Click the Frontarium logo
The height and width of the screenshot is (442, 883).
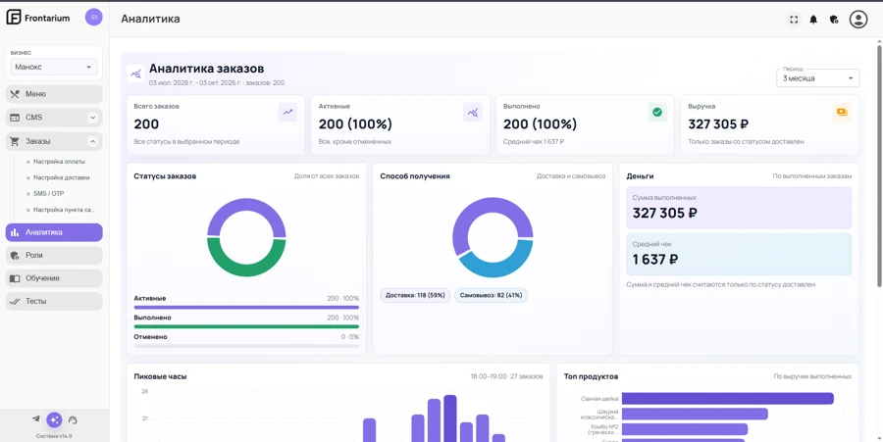click(x=37, y=18)
